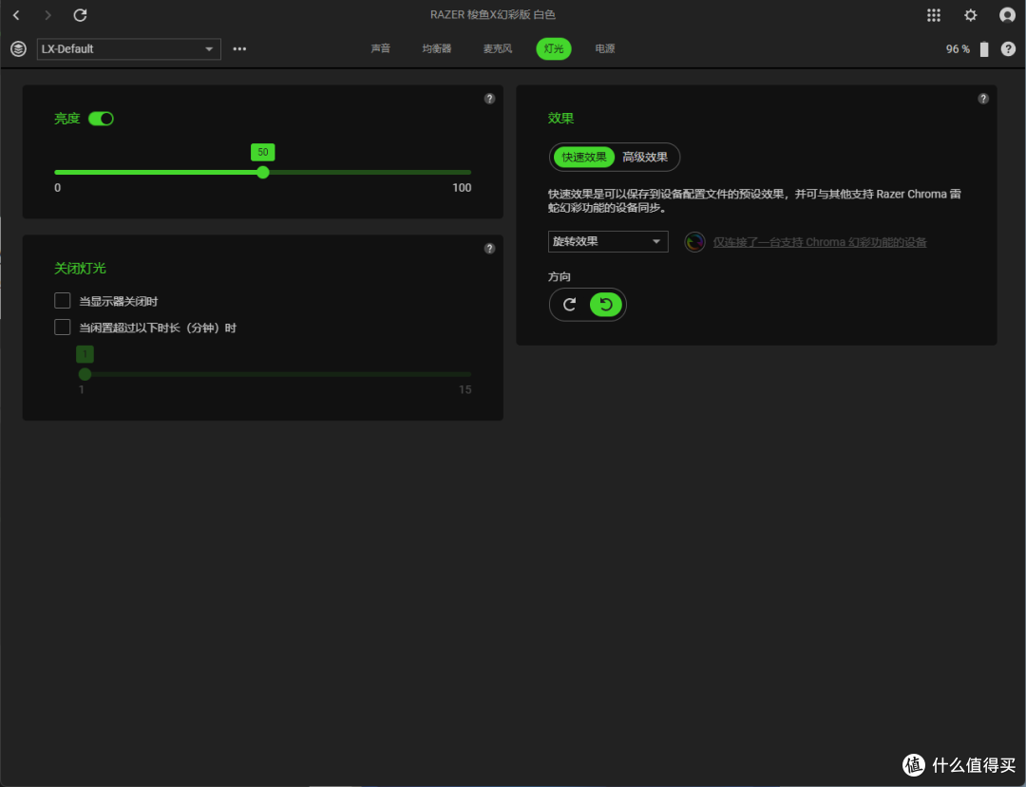Refresh the Razer Synapse page
Viewport: 1026px width, 787px height.
[80, 15]
